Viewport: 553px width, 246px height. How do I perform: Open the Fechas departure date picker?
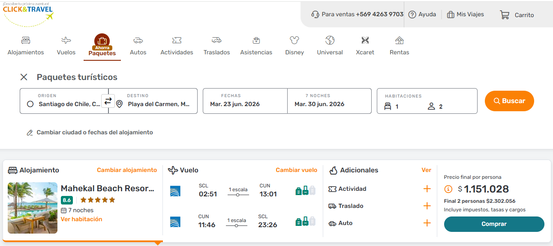click(x=245, y=101)
